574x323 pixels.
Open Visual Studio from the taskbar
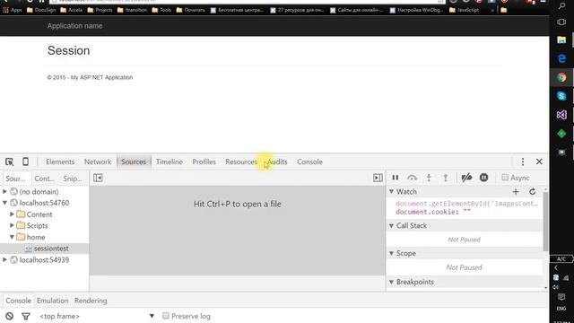(x=561, y=115)
